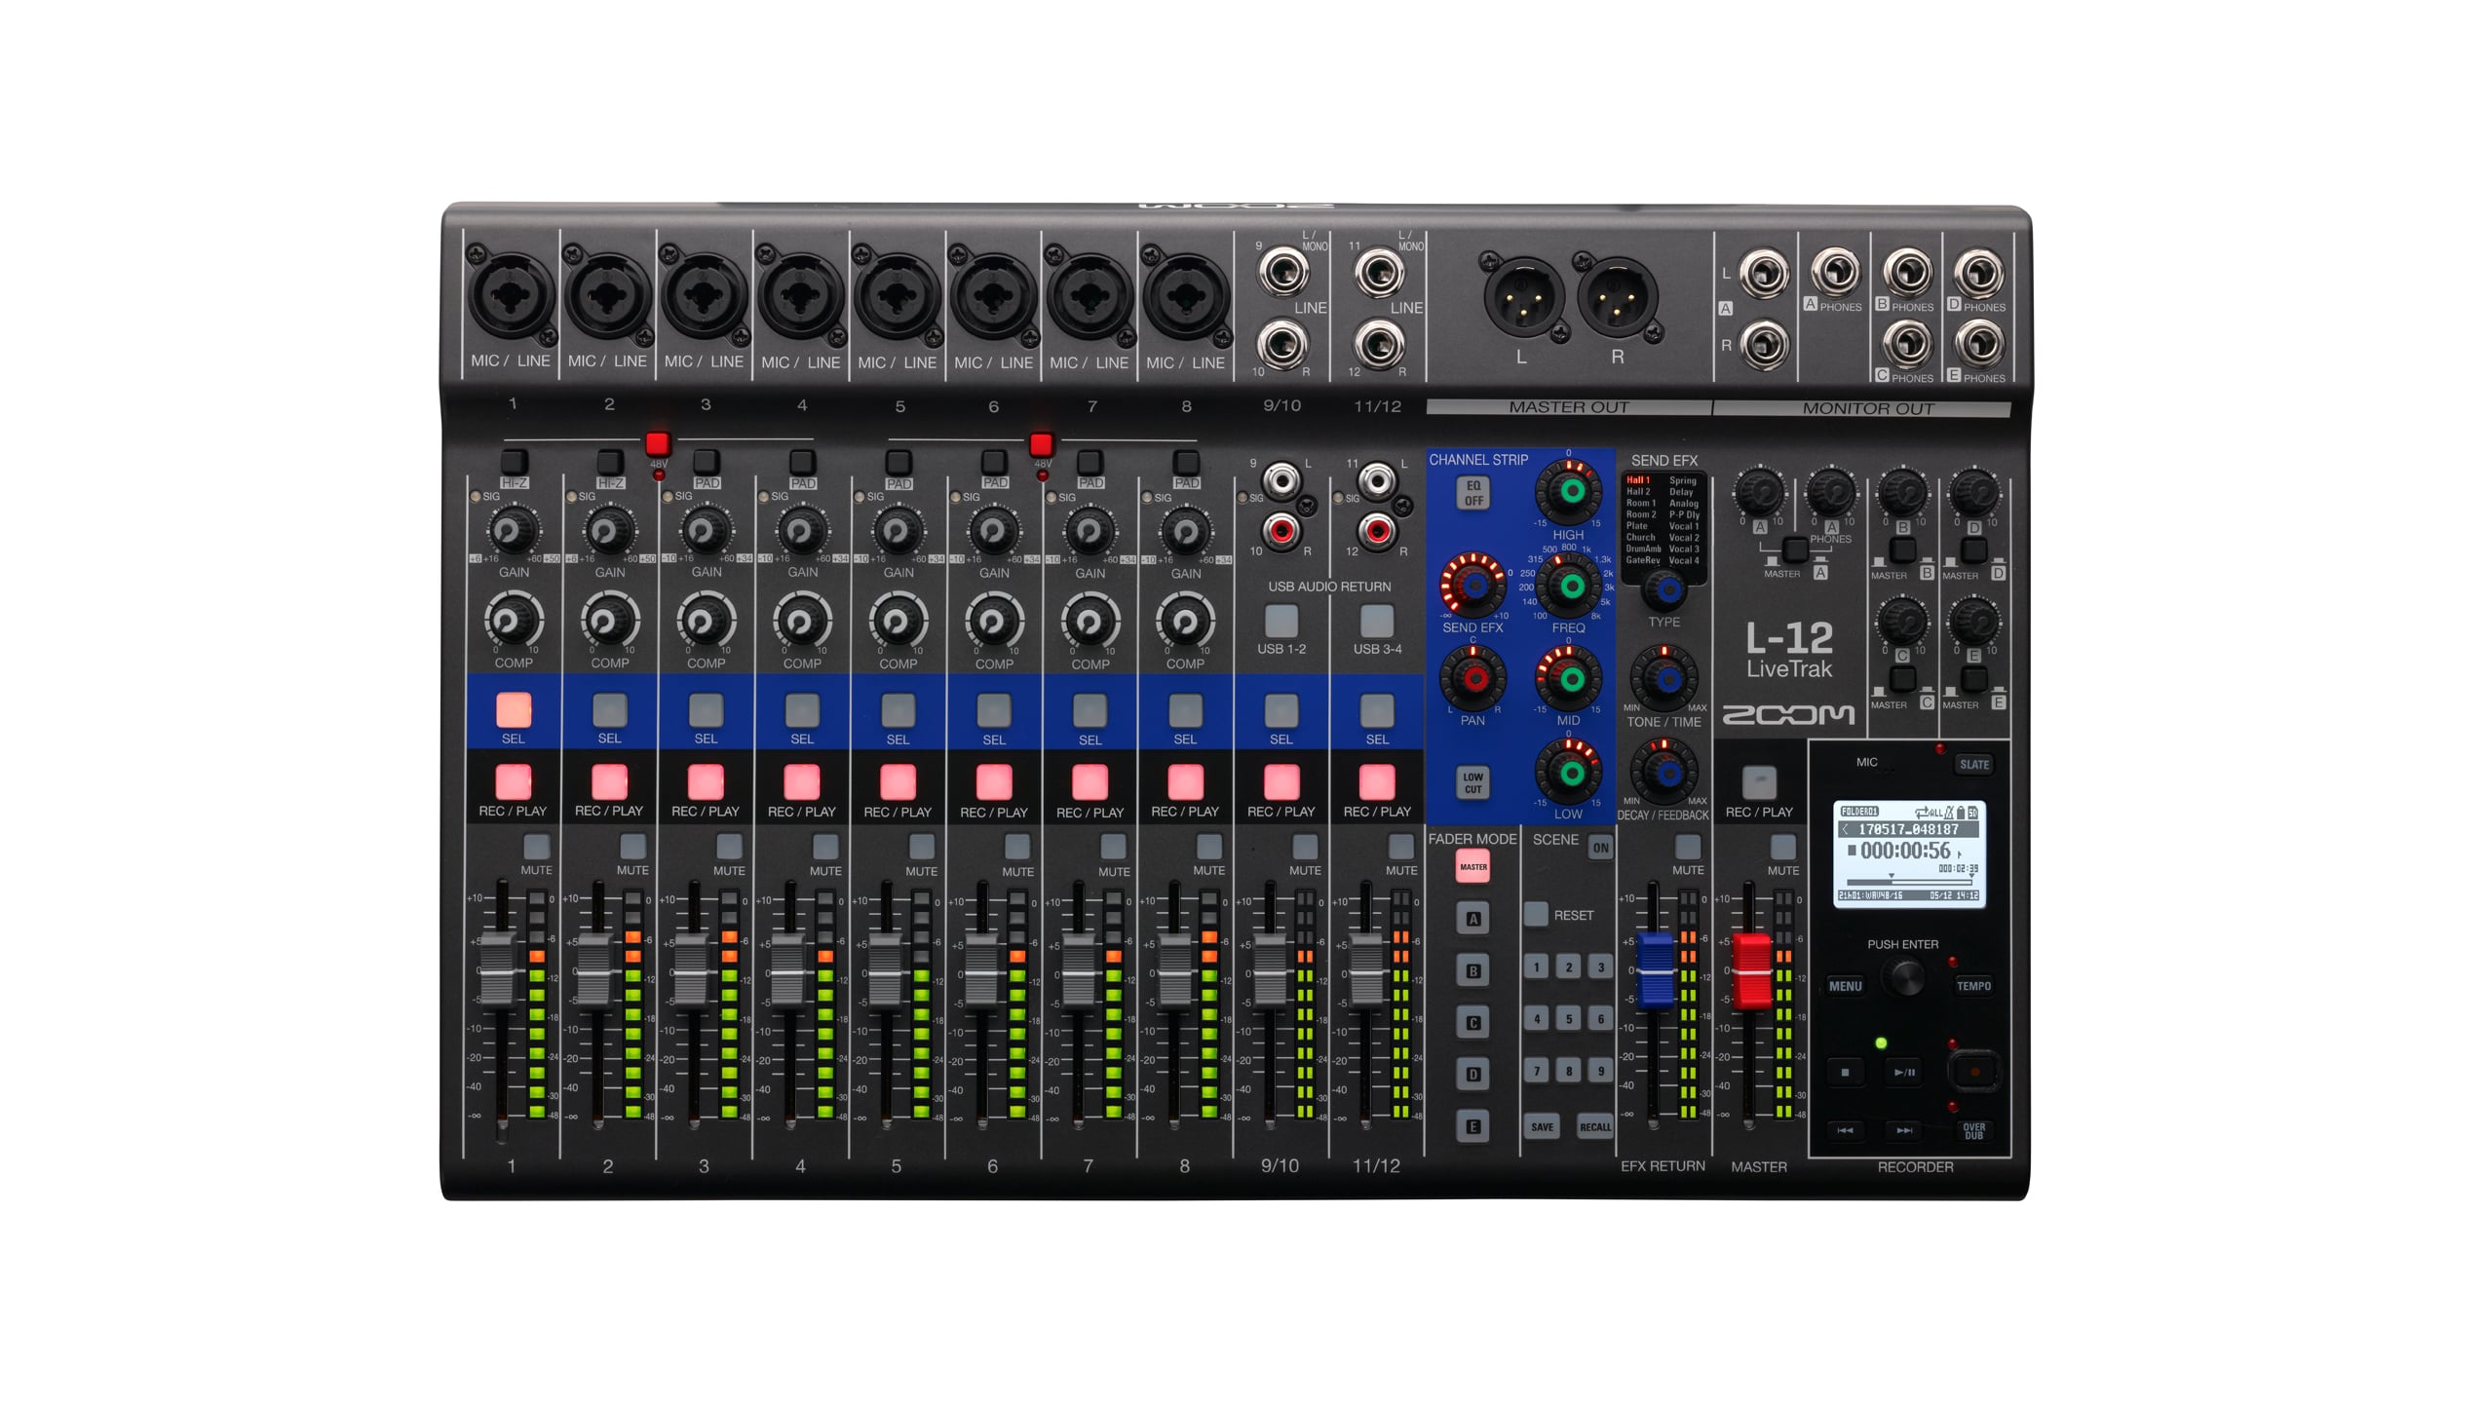Click the recorder stop button
This screenshot has width=2485, height=1402.
(x=1845, y=1072)
